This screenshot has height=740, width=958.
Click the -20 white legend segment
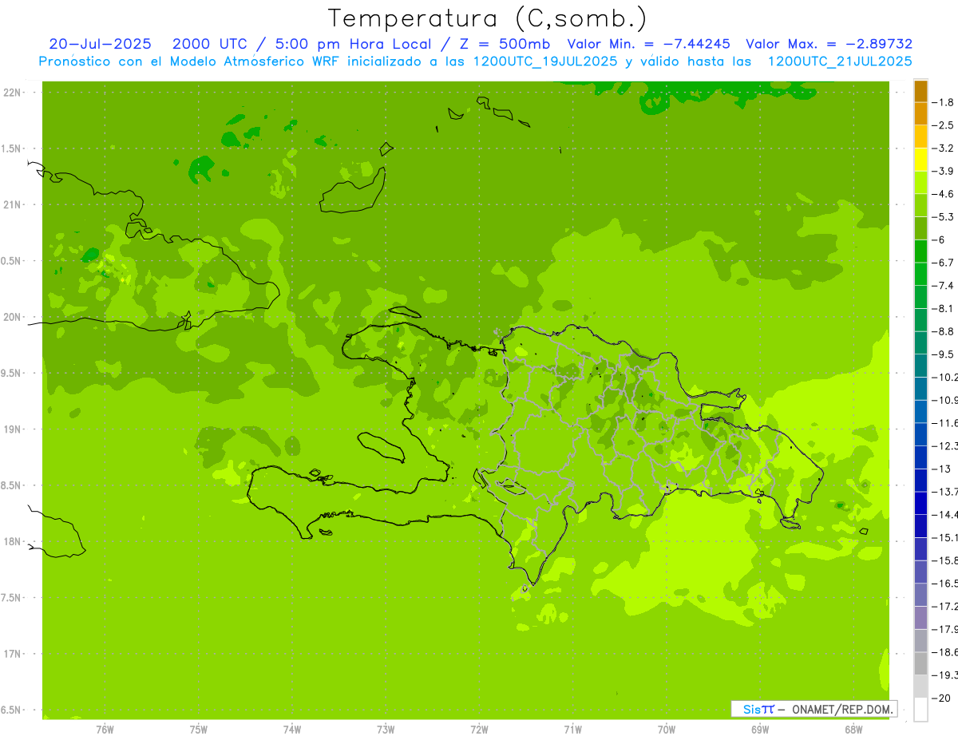[920, 710]
